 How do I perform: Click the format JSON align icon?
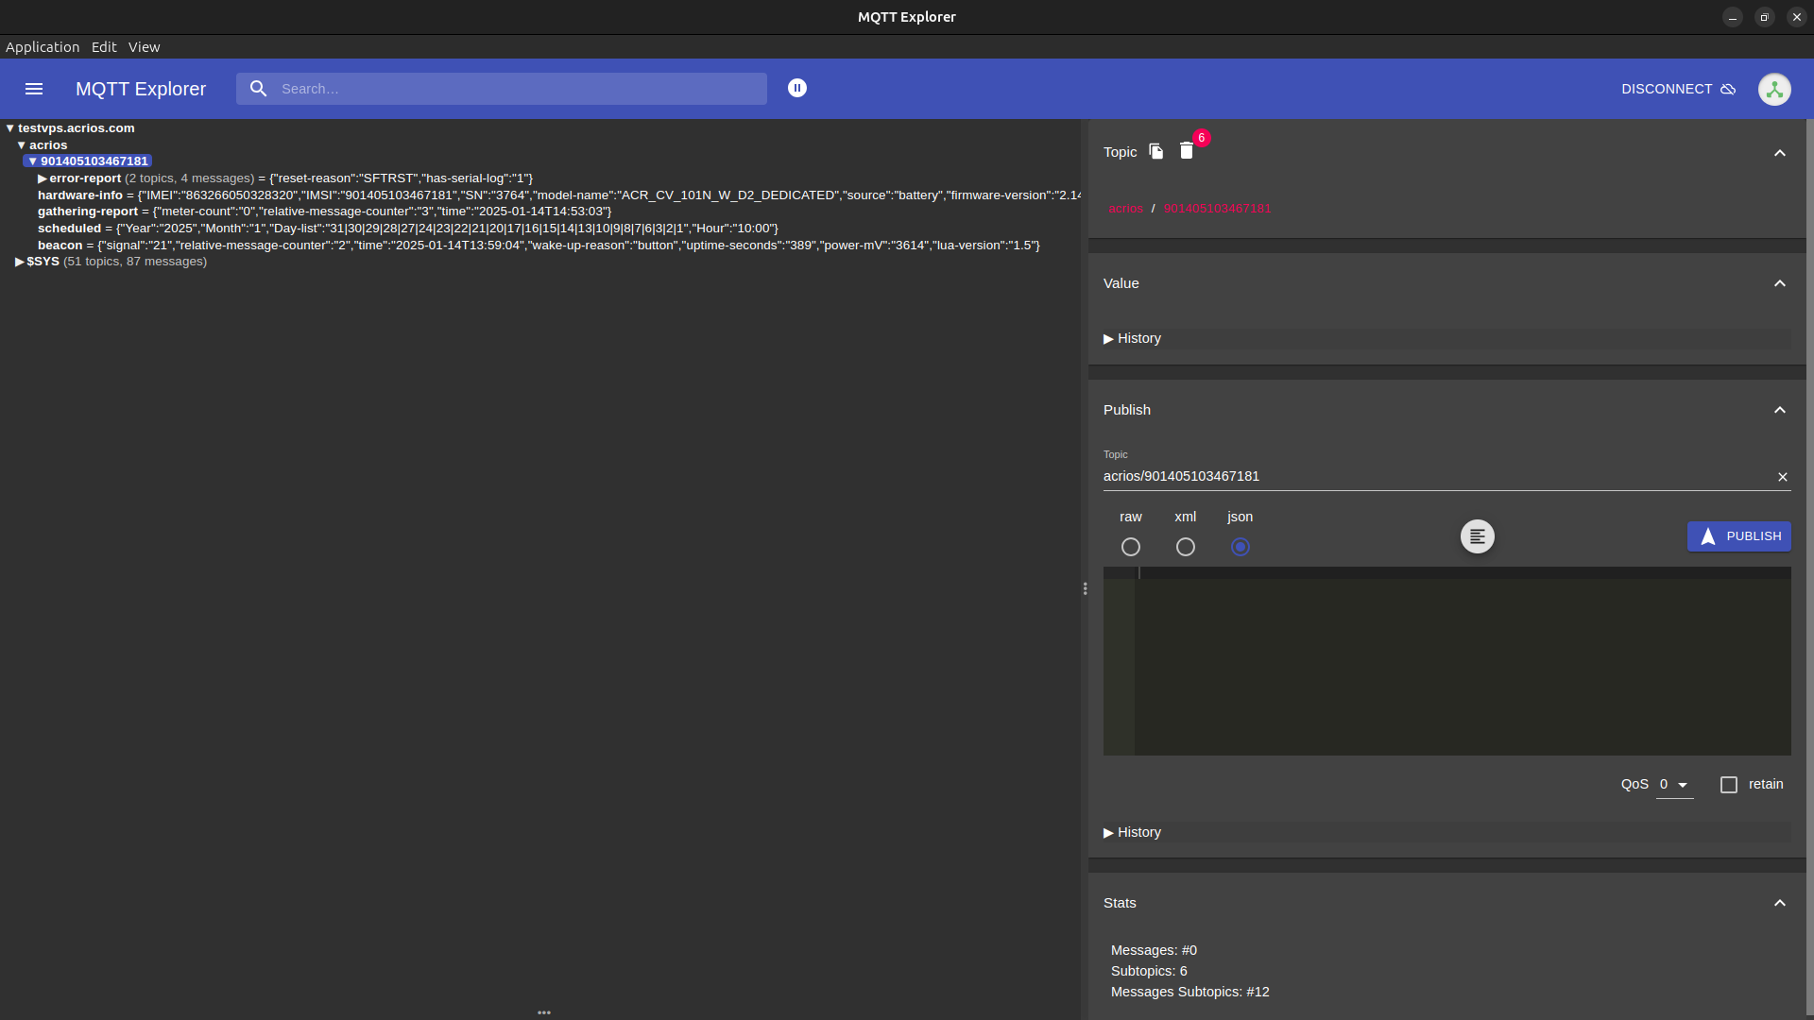pos(1478,536)
